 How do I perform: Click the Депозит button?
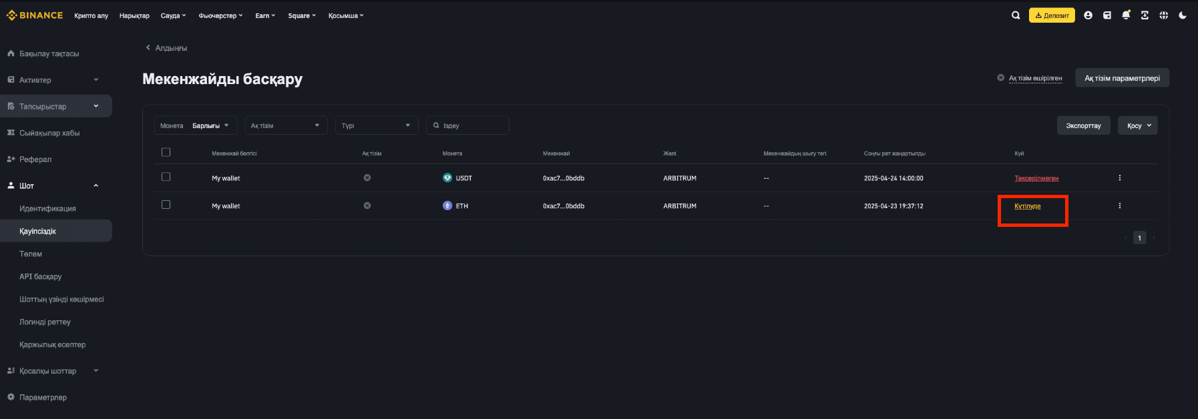pyautogui.click(x=1052, y=15)
